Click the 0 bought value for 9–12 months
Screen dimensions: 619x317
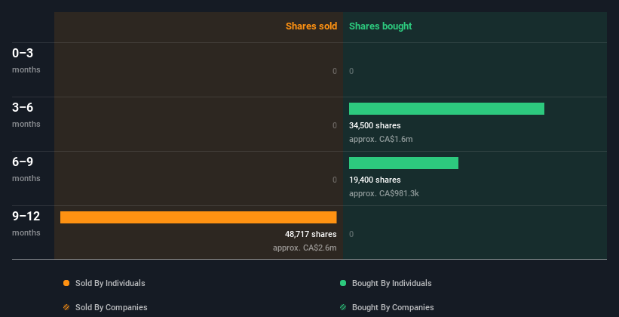point(351,234)
